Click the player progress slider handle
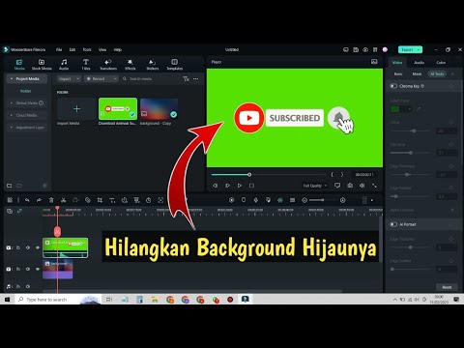The image size is (464, 348). point(249,175)
